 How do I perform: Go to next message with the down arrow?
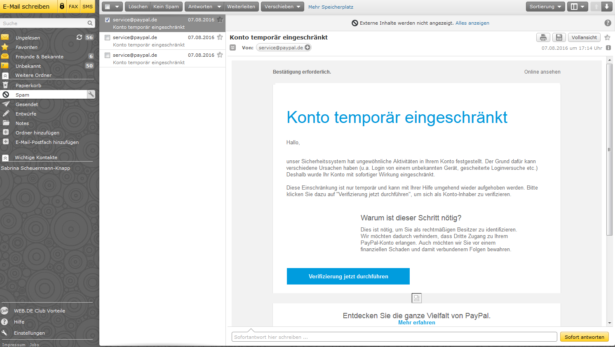[x=606, y=7]
